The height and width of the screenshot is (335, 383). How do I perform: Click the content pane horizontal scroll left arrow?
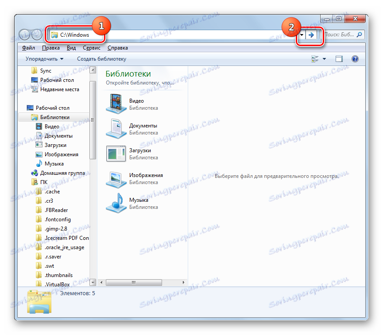[x=101, y=282]
